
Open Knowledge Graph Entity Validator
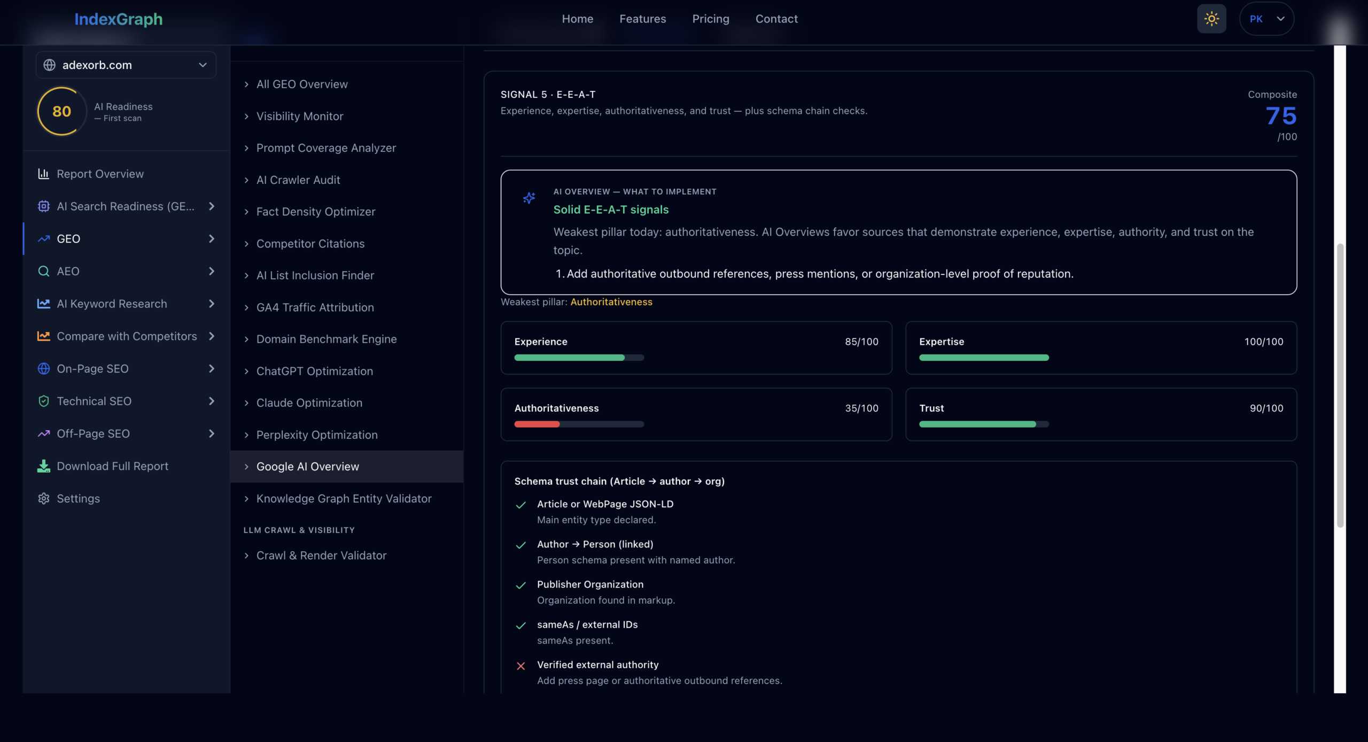347,499
